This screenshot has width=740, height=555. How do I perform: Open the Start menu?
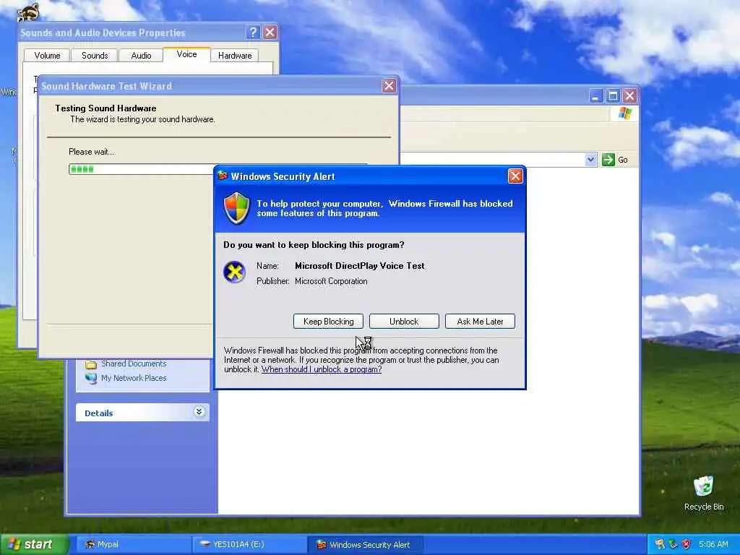35,544
